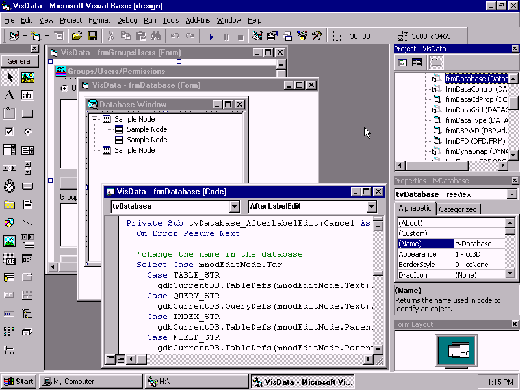Click View Code in the Project panel

tap(402, 62)
